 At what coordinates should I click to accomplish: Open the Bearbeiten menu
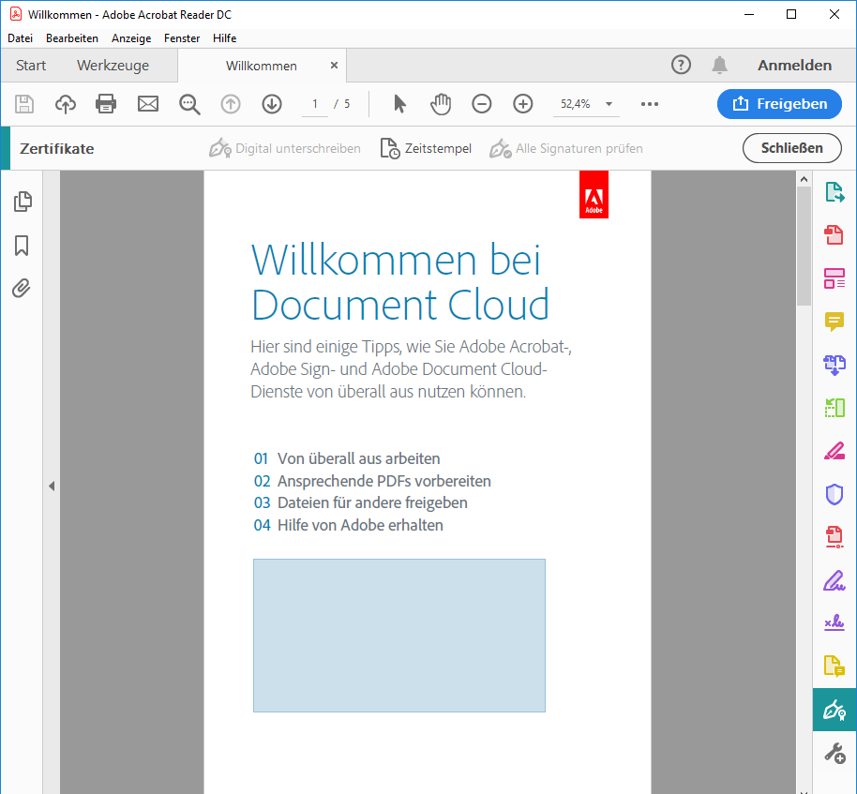[72, 38]
